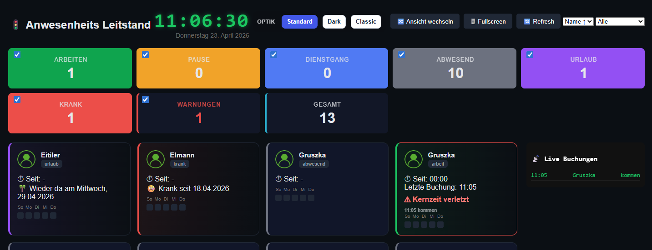Click Elmann's avatar icon

click(x=156, y=159)
